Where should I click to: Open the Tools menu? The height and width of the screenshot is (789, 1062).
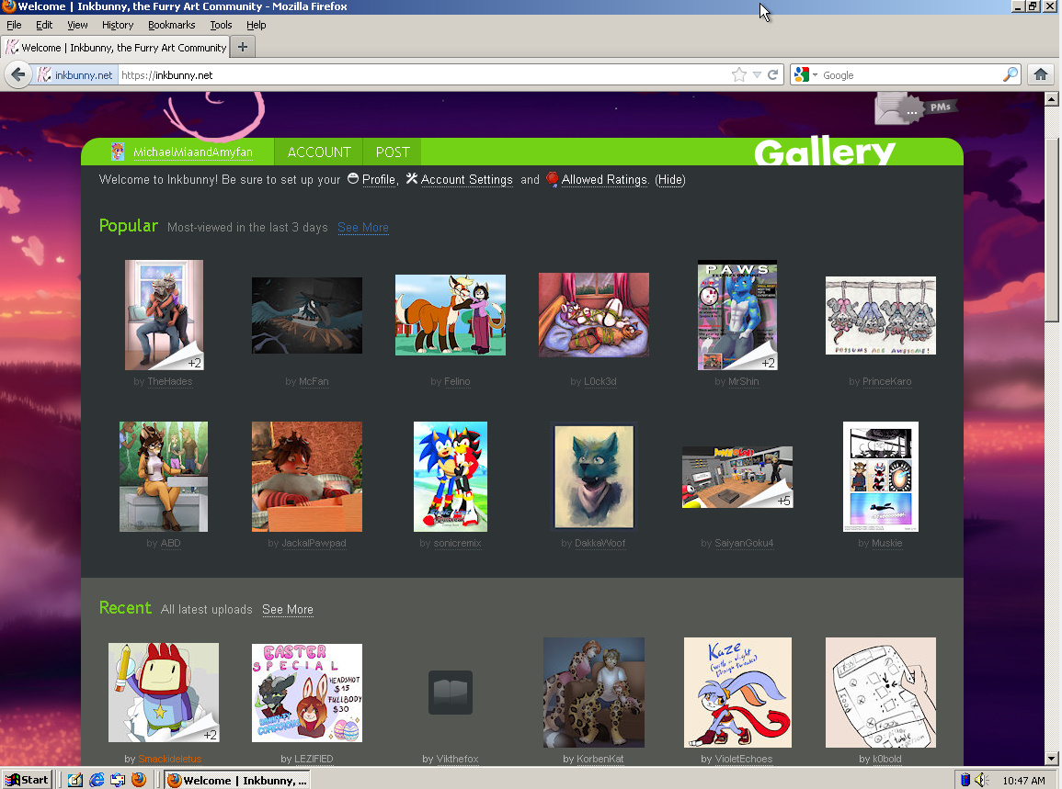[x=221, y=25]
